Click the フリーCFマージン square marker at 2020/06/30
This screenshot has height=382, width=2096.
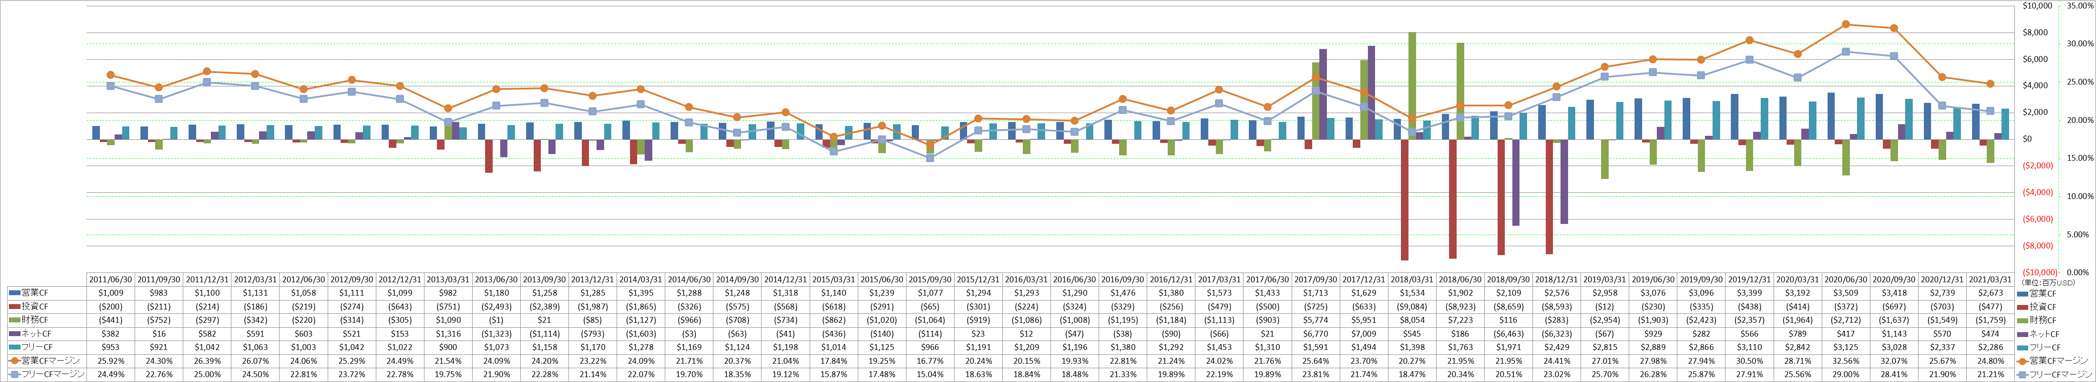1845,51
